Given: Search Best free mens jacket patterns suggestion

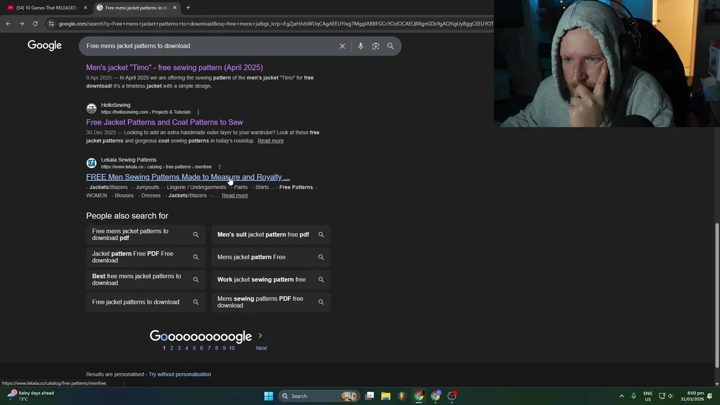Looking at the screenshot, I should click(146, 280).
